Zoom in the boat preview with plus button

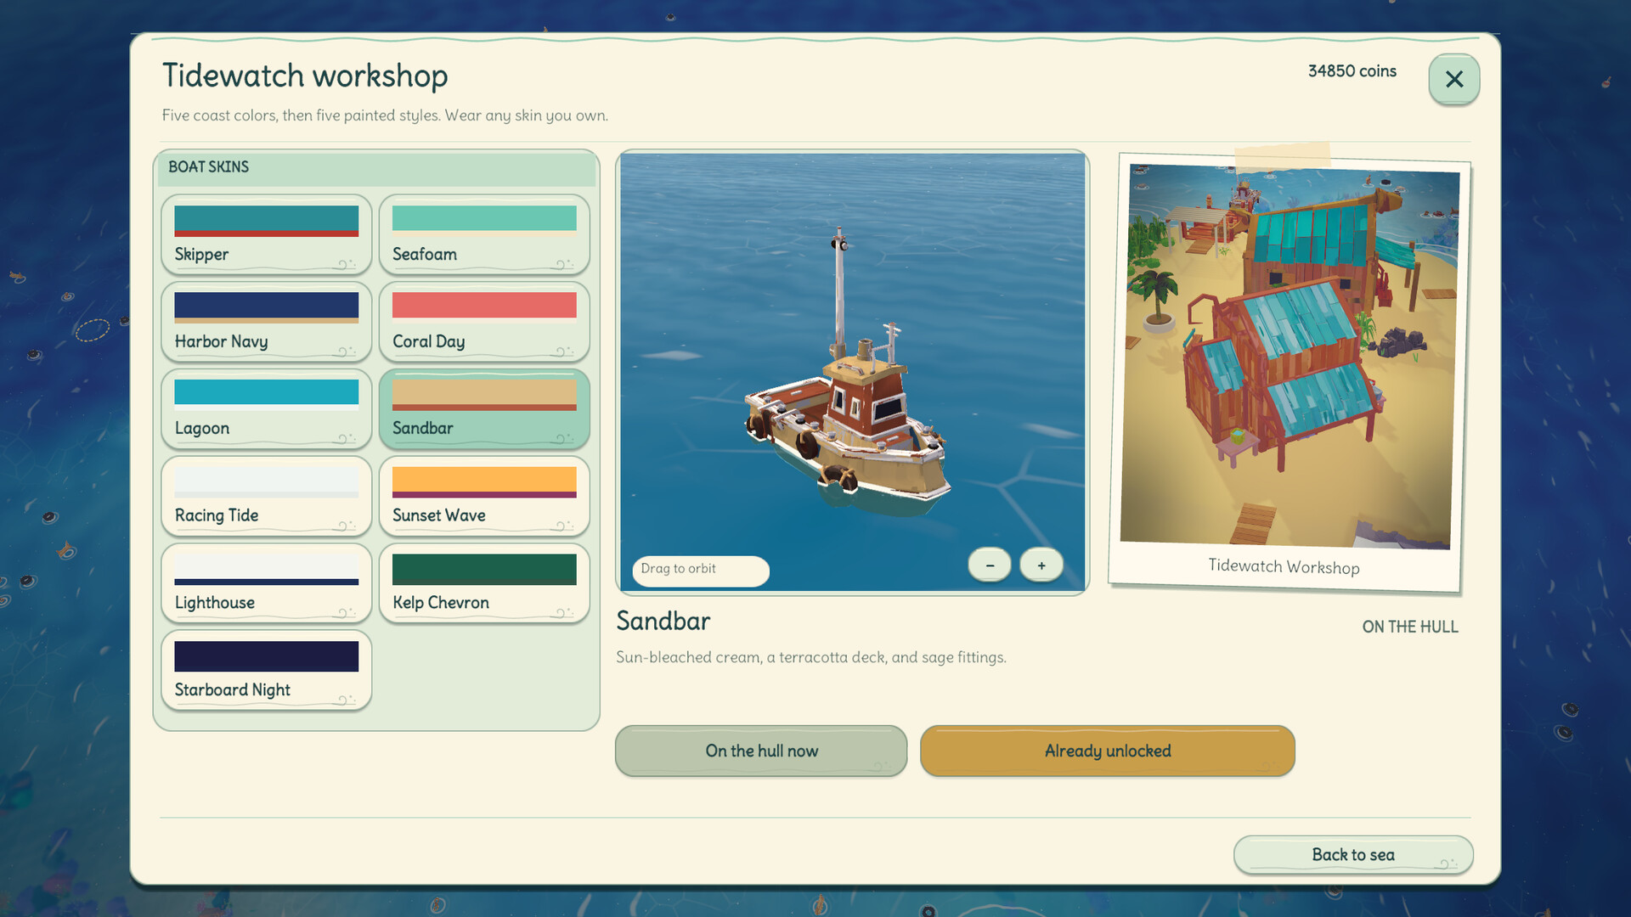(x=1041, y=565)
